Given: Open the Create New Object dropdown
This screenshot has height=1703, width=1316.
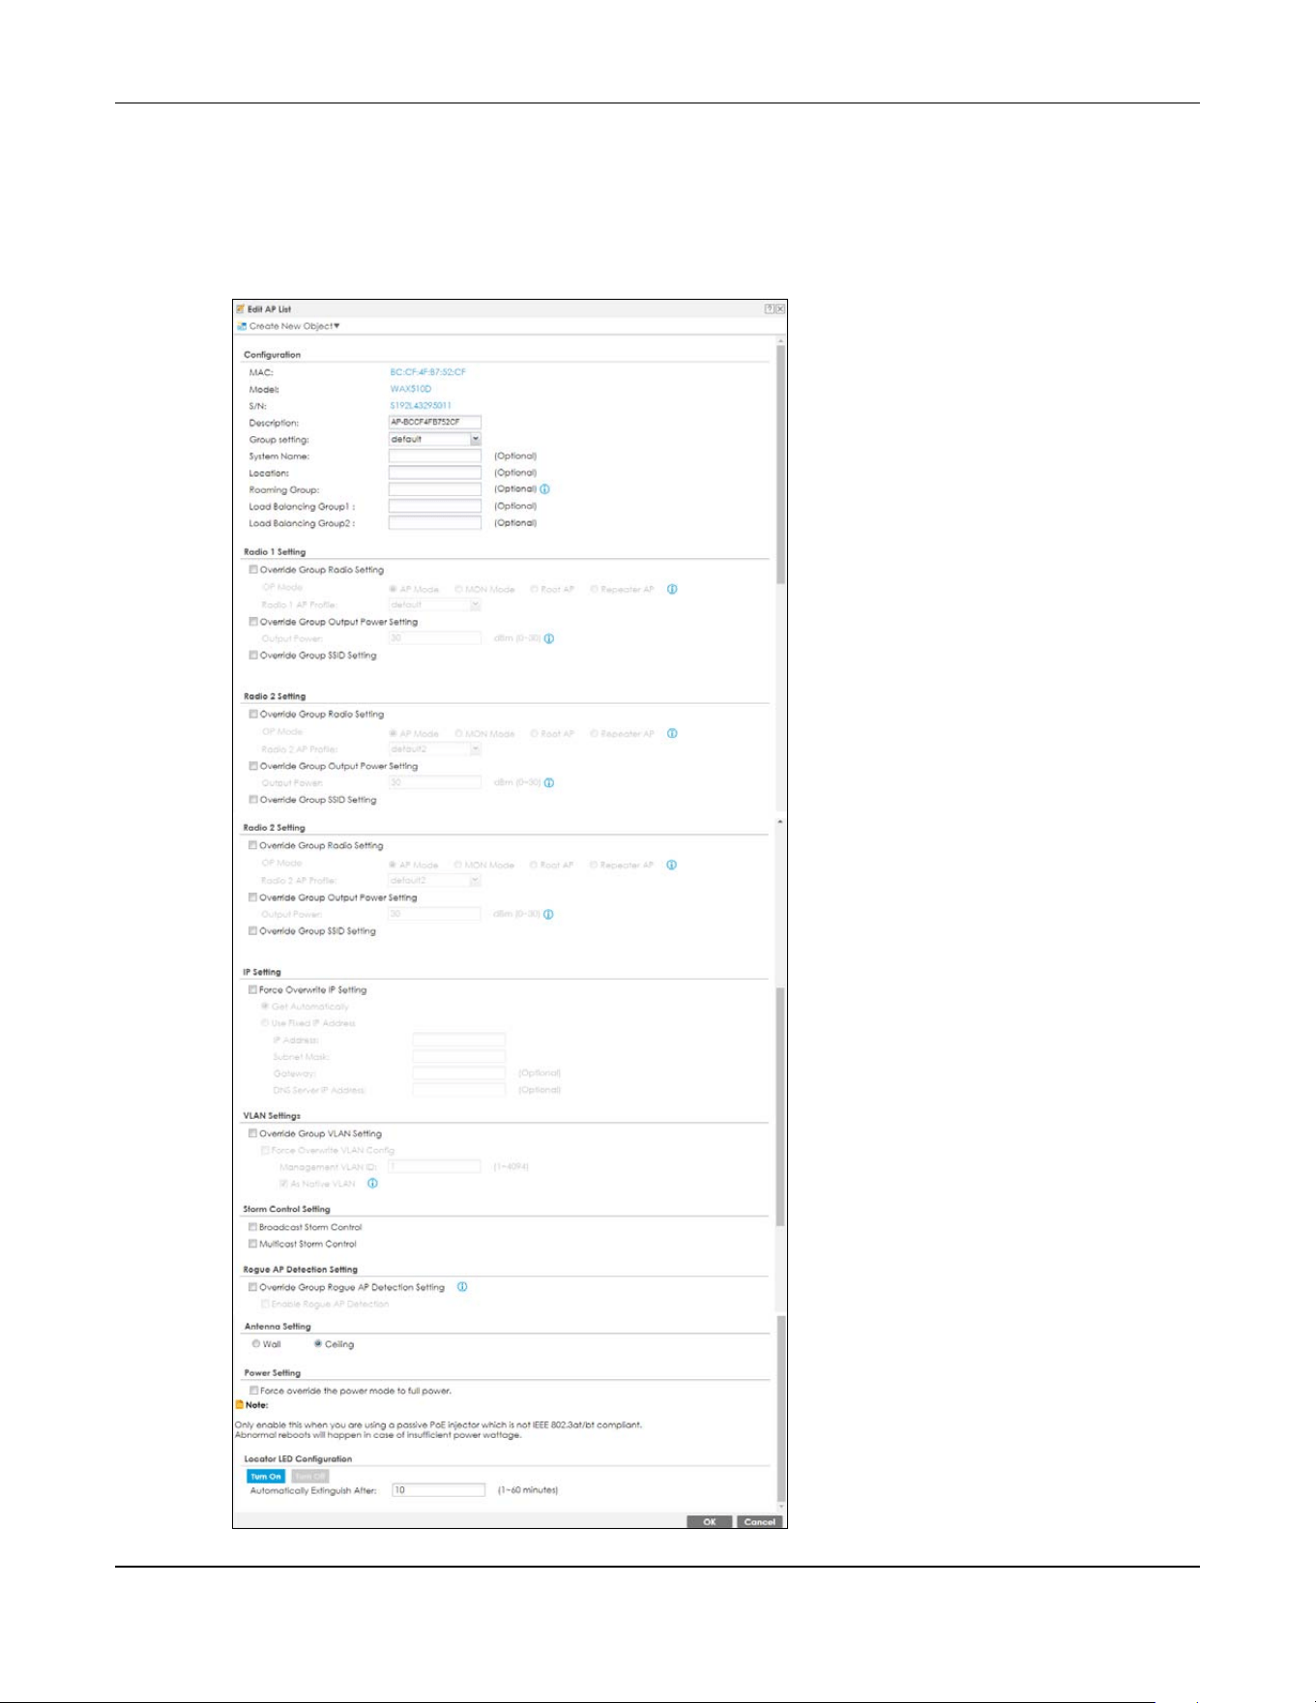Looking at the screenshot, I should coord(294,327).
